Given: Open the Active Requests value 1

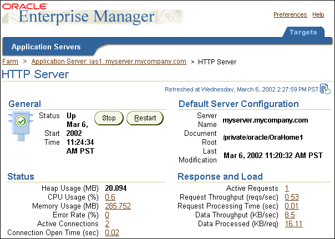Looking at the screenshot, I should click(x=287, y=188).
